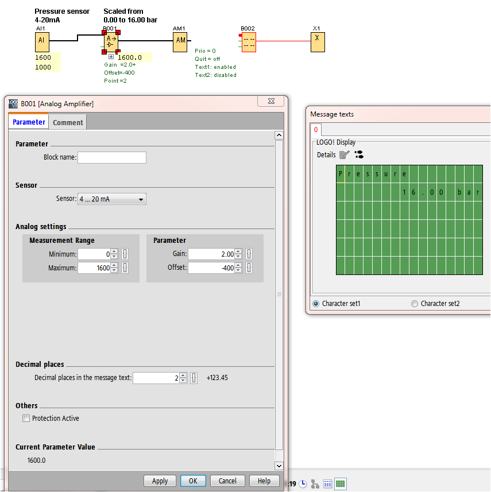Choose the Character set2 radio button
This screenshot has height=492, width=491.
click(415, 304)
